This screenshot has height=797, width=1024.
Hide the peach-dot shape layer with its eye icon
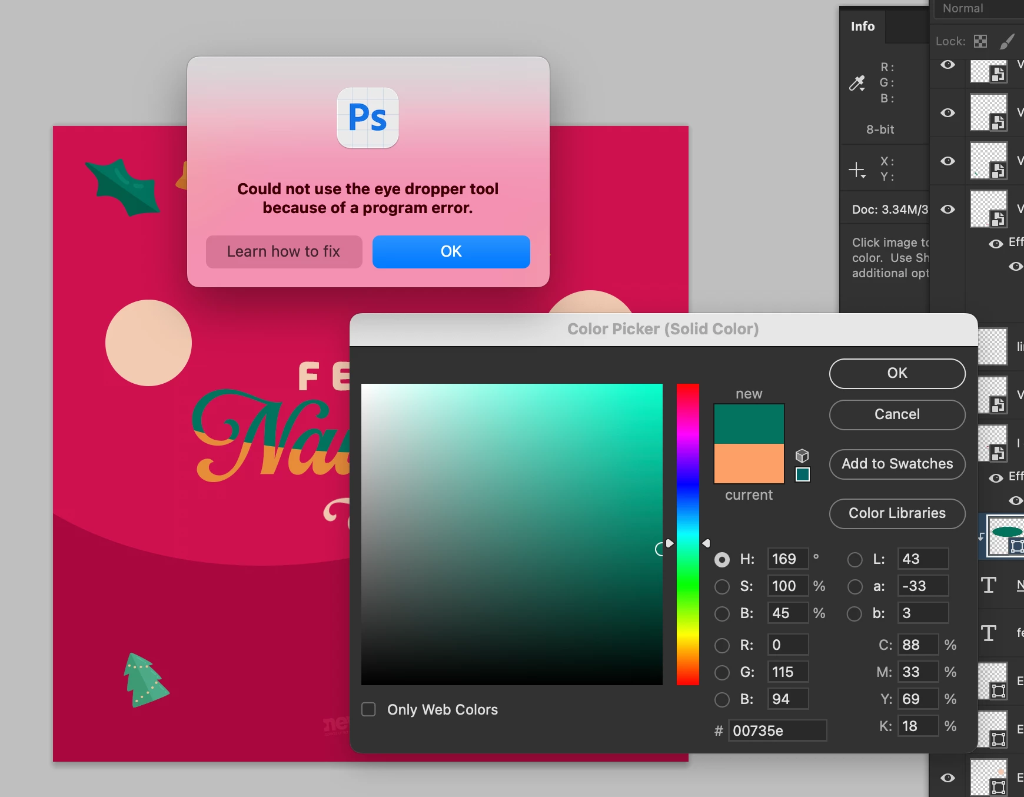click(947, 778)
